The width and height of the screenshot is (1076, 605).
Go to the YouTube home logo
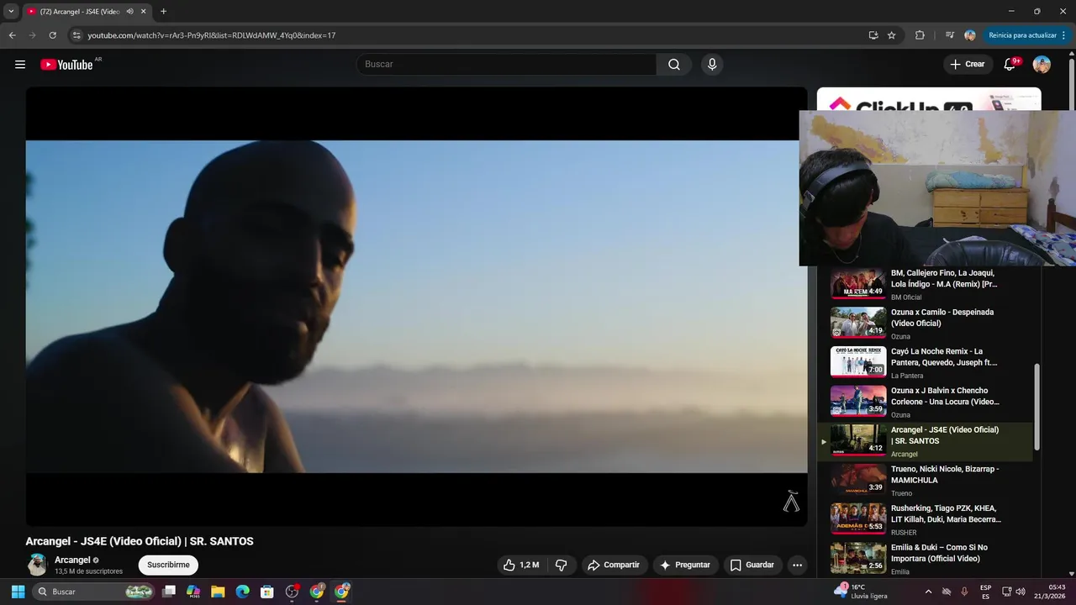(x=66, y=65)
